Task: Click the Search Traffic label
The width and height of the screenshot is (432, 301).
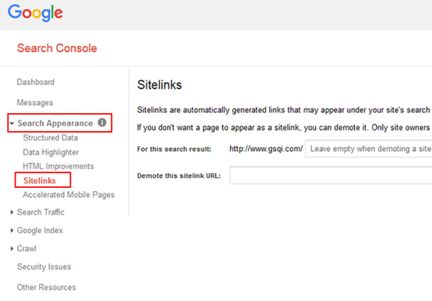Action: coord(41,212)
